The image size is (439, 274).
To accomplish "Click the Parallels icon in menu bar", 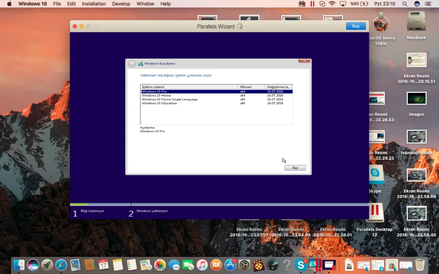I will point(312,4).
